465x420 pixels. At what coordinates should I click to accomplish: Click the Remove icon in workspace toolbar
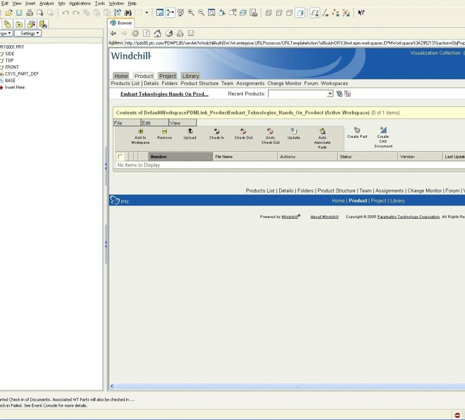(x=164, y=131)
